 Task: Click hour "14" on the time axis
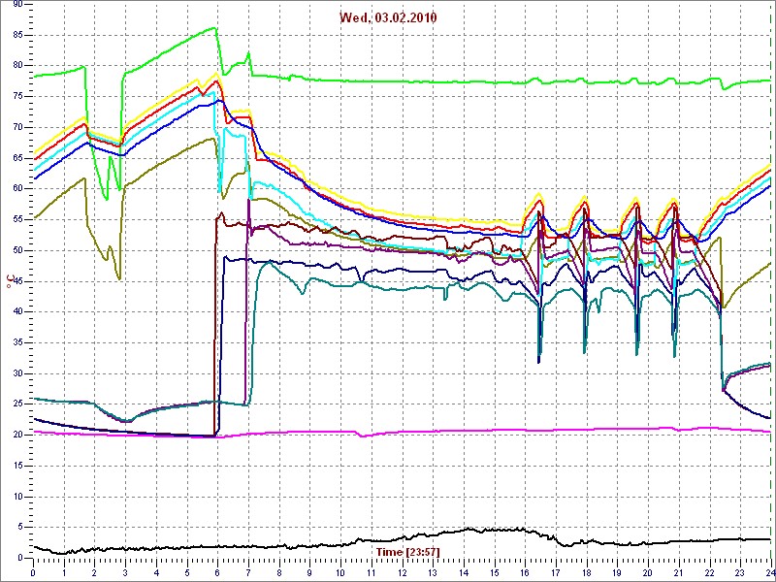[x=464, y=572]
